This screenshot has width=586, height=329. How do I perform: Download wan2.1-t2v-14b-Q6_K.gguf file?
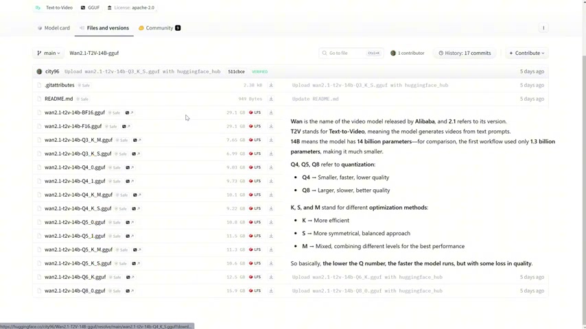coord(271,277)
